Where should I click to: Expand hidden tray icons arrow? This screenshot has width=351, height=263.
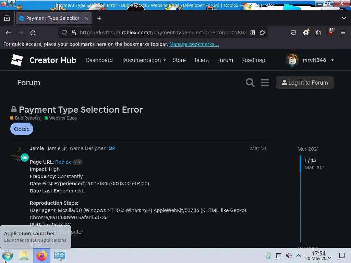(299, 255)
